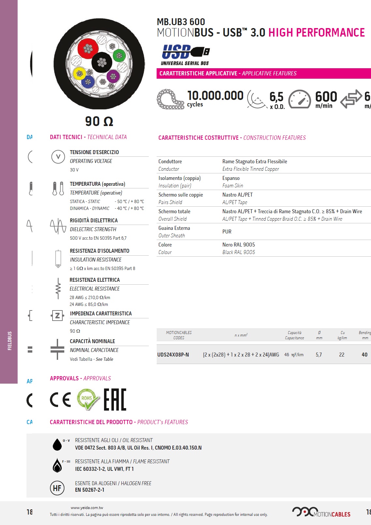
Task: Click the oil standard line starting VDE 0472 Sect. 803
Action: click(x=138, y=448)
